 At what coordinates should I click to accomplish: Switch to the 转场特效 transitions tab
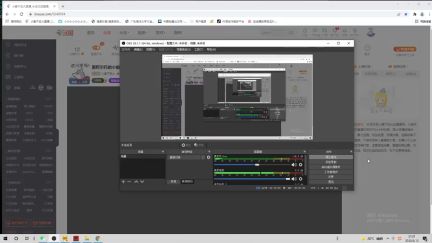coord(187,181)
